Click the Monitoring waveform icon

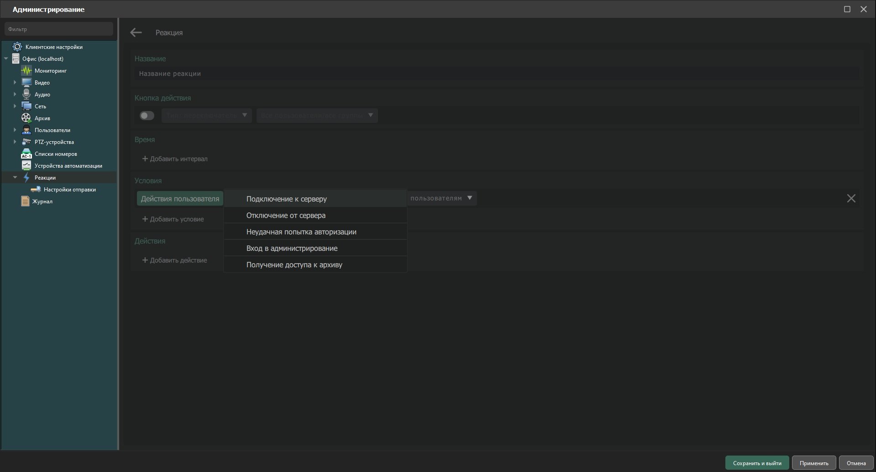pyautogui.click(x=26, y=71)
